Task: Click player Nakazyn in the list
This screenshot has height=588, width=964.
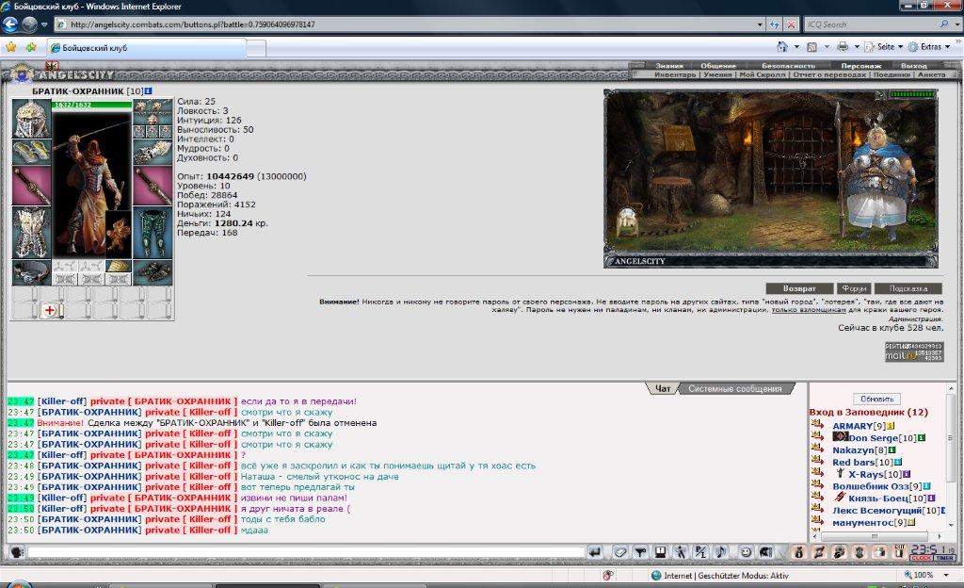Action: 855,450
